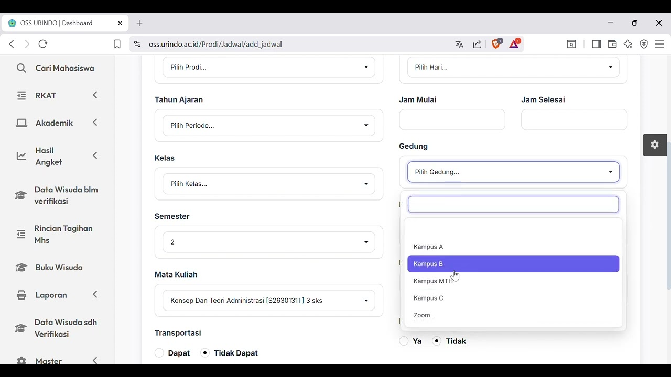Click the browser forward arrow
The width and height of the screenshot is (671, 377).
[27, 44]
